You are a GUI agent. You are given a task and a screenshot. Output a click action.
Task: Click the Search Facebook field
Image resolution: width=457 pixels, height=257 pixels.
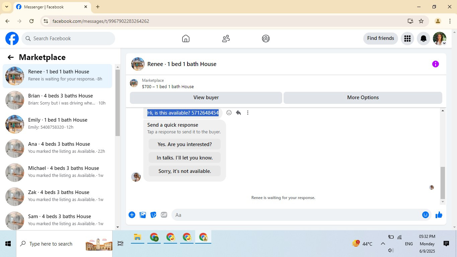point(68,39)
